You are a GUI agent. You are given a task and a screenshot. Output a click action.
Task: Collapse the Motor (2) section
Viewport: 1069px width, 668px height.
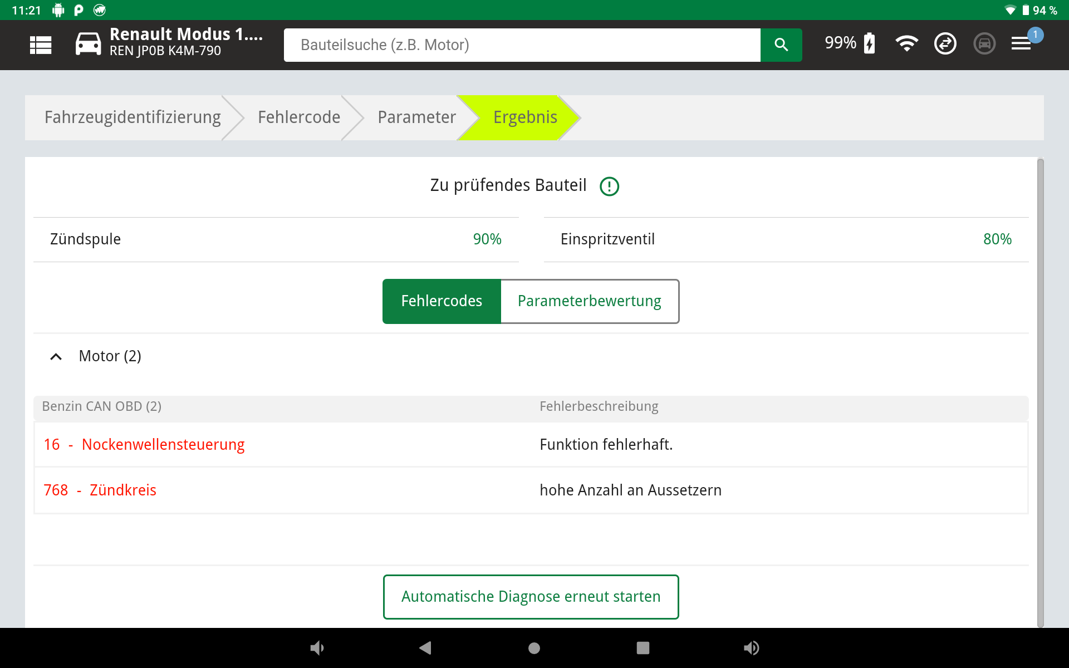click(56, 356)
